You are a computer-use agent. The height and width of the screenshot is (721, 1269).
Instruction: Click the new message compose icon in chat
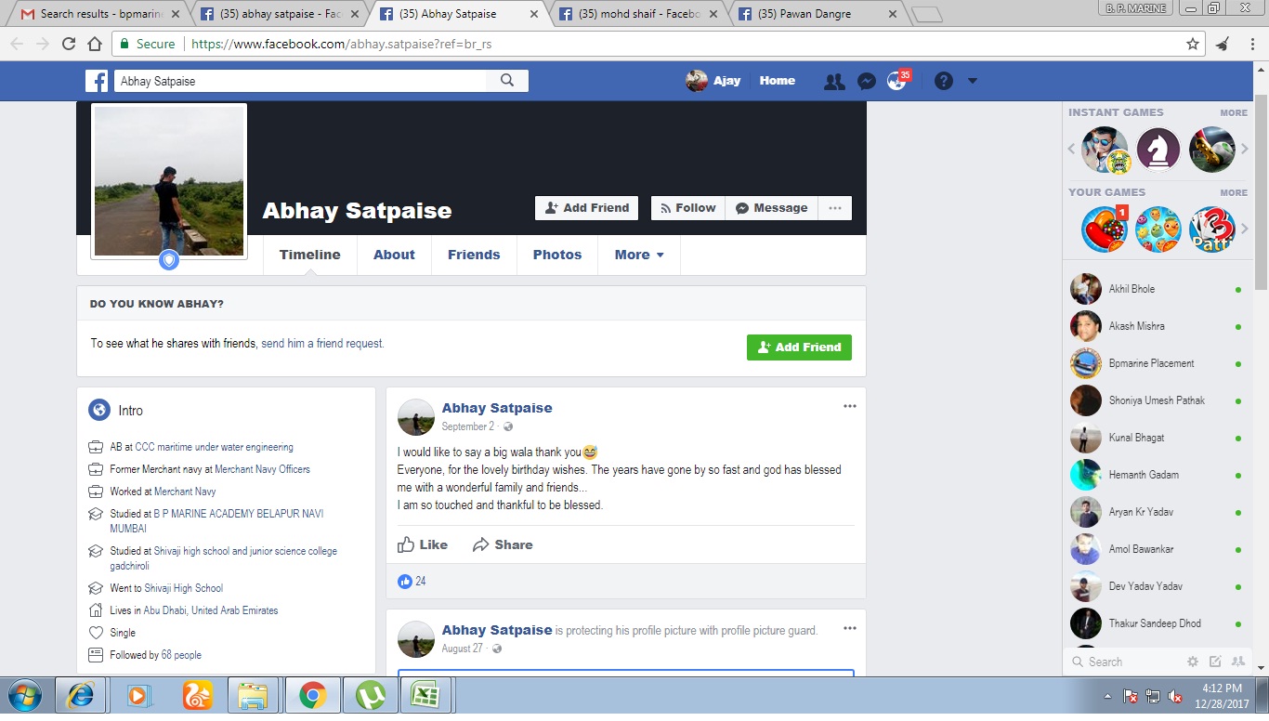pos(1215,662)
